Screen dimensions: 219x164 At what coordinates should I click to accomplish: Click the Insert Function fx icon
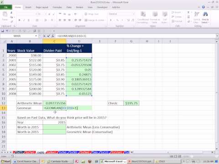[53, 36]
